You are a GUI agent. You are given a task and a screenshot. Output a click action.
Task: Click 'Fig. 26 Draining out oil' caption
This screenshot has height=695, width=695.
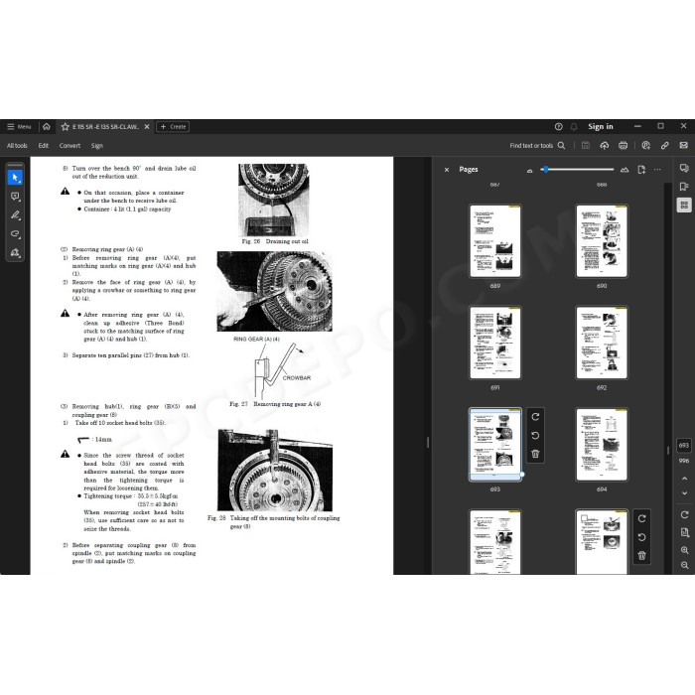coord(275,241)
